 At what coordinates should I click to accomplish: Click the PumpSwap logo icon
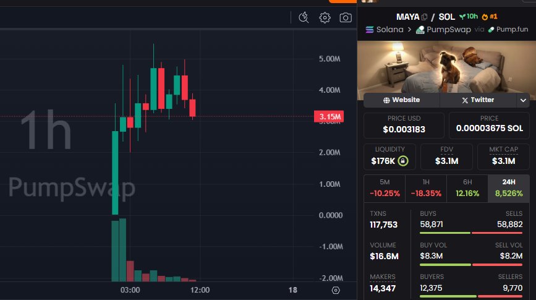[x=420, y=30]
